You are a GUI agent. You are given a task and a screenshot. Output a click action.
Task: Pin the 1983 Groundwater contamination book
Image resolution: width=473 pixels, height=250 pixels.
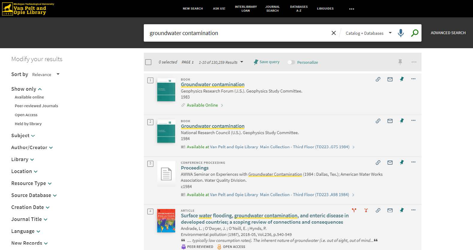(x=402, y=79)
